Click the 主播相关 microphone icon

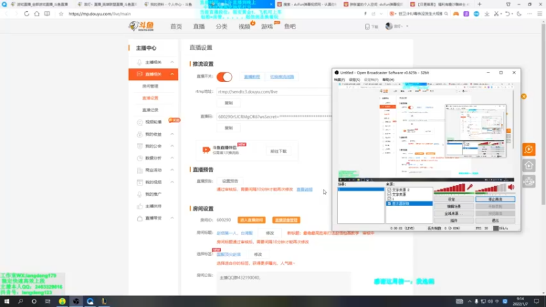pos(139,62)
